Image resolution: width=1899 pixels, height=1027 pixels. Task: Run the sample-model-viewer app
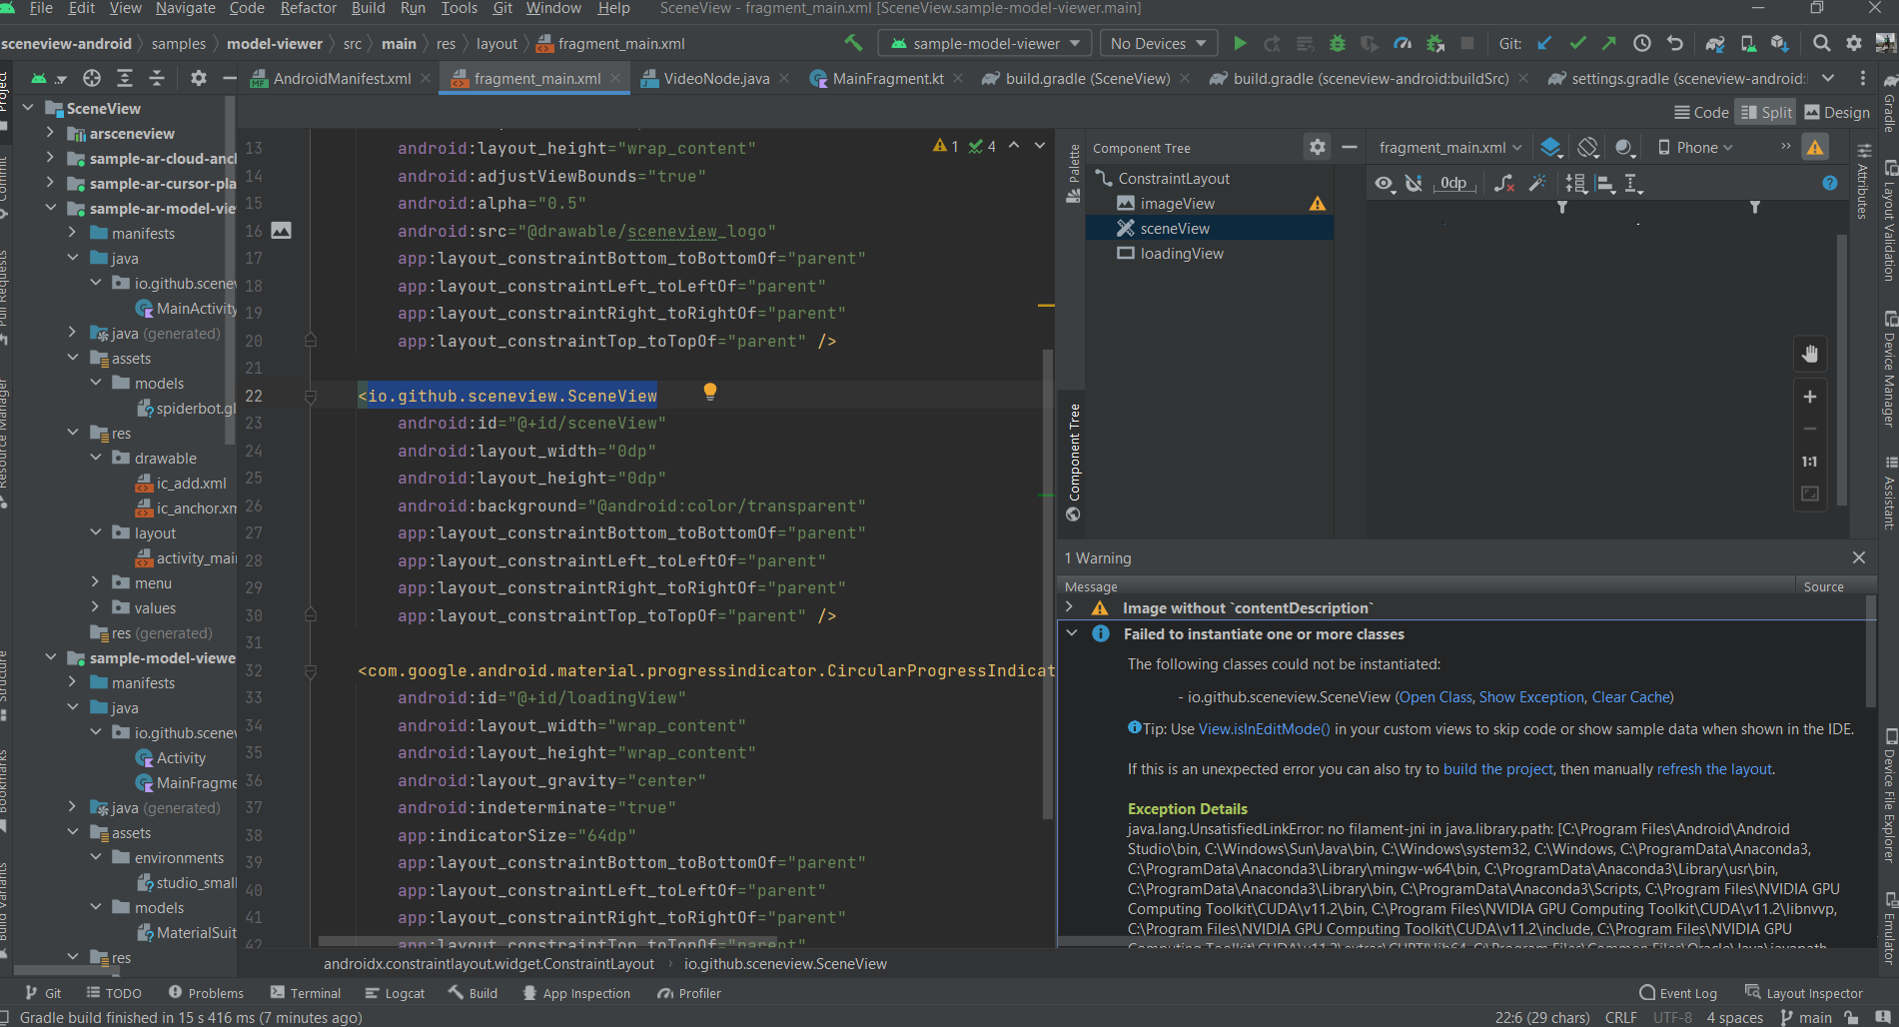point(1240,43)
